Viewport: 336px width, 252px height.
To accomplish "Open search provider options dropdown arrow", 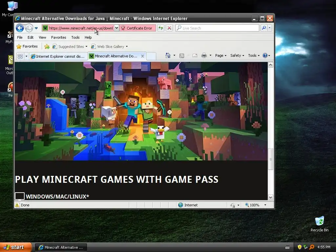I will click(270, 28).
